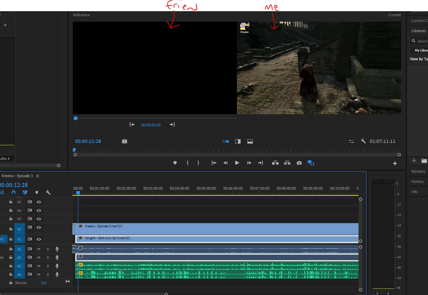
Task: Open the Markers panel tab
Action: click(418, 171)
